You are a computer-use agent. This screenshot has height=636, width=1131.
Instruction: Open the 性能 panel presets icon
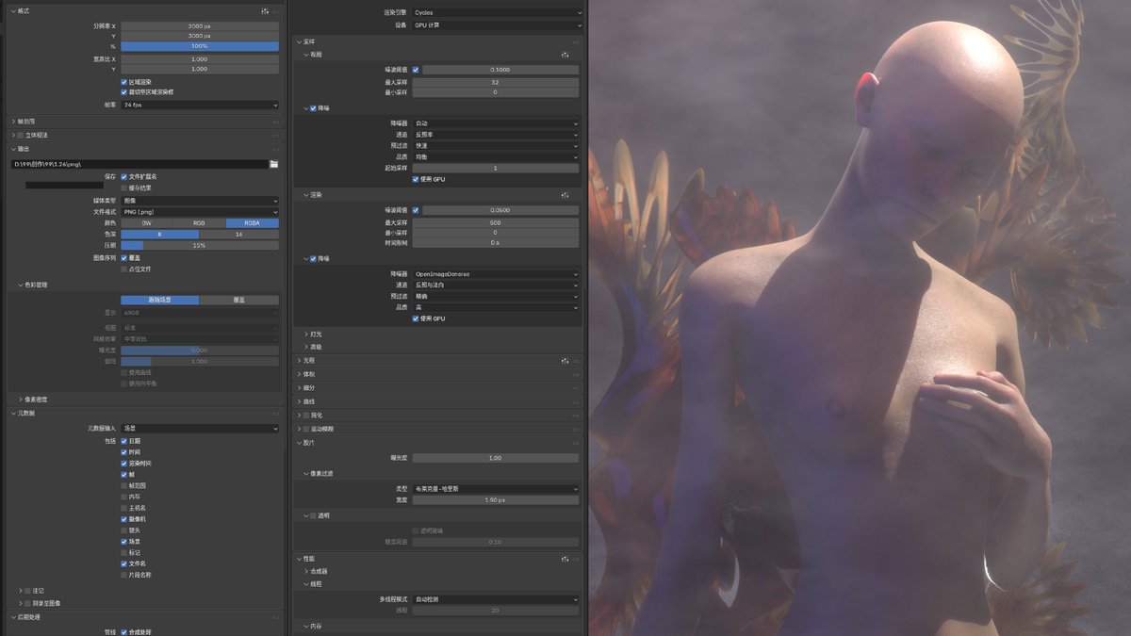click(x=565, y=559)
